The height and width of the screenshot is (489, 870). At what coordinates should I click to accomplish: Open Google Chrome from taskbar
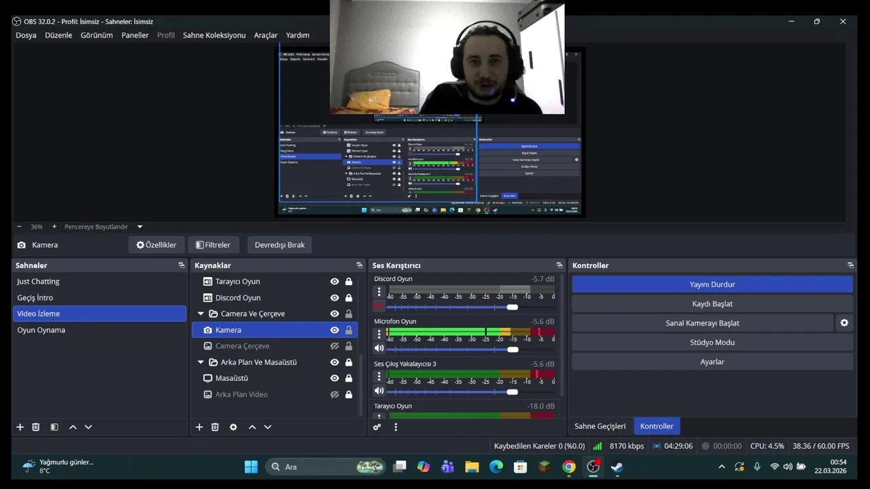(x=569, y=467)
